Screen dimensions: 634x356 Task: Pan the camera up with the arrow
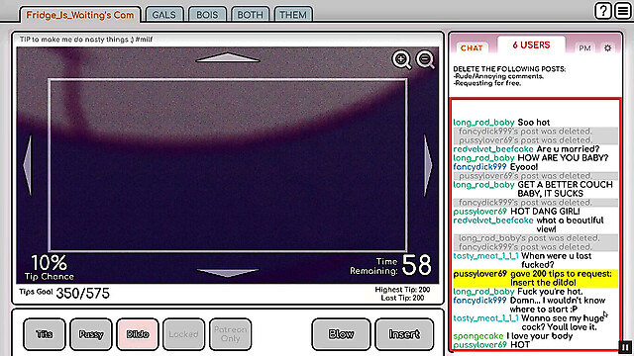pyautogui.click(x=228, y=57)
